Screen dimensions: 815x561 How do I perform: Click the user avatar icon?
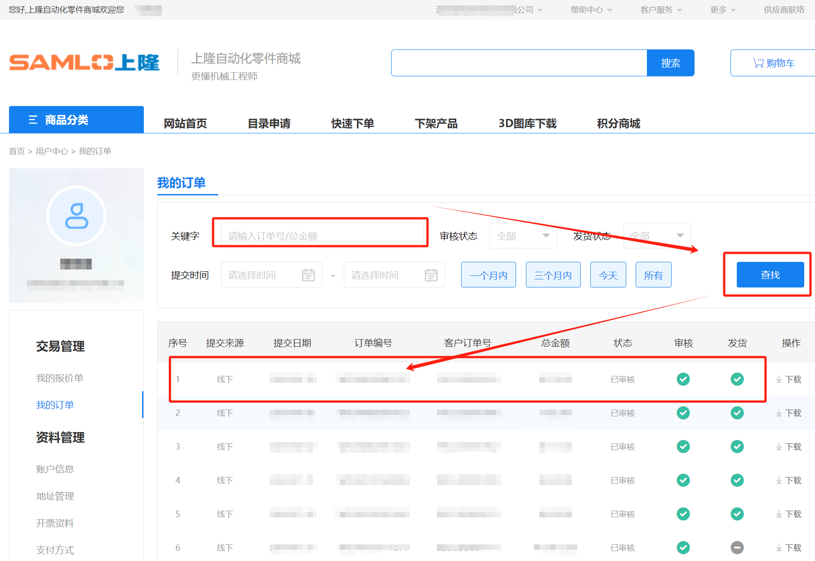pos(76,216)
